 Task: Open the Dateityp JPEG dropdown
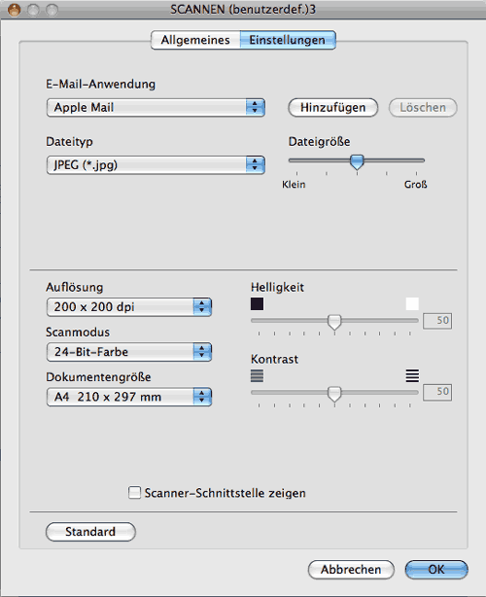[x=156, y=165]
